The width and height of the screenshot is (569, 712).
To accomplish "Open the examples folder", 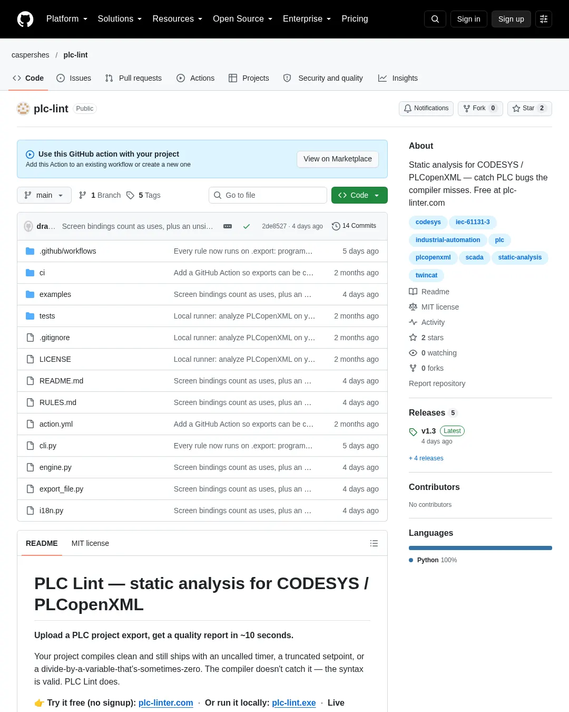I will [x=55, y=294].
